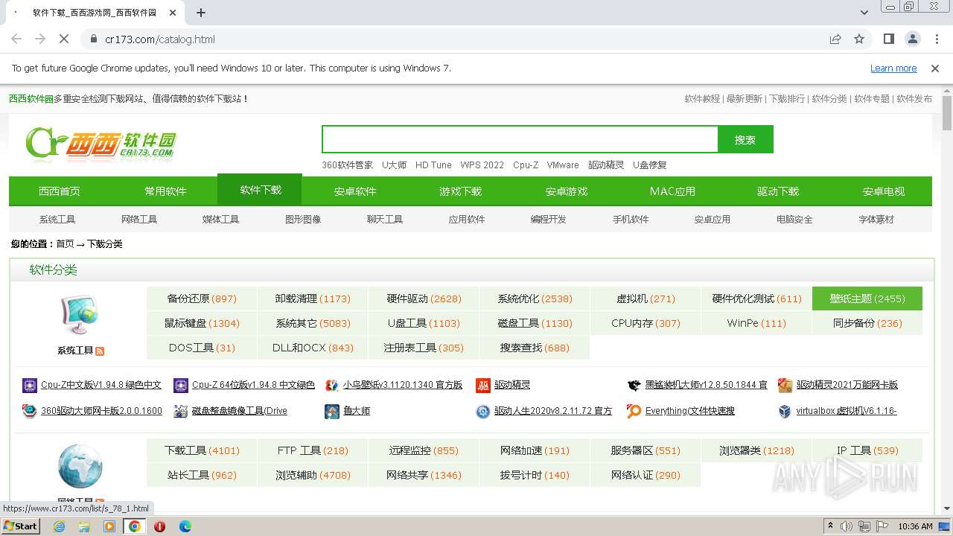Open Chrome side panel icon
Screen dimensions: 953x536
click(888, 39)
